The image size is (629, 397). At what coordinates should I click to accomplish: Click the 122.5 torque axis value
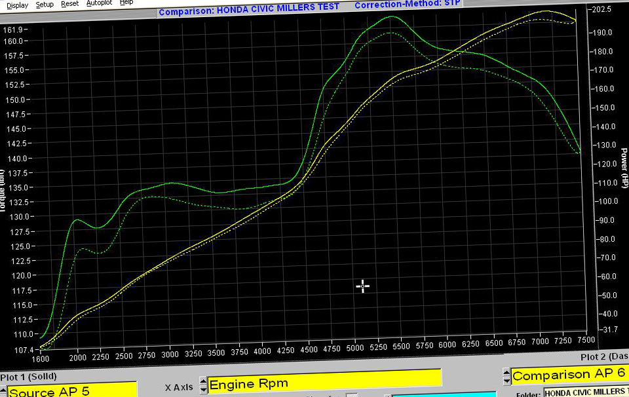point(21,261)
